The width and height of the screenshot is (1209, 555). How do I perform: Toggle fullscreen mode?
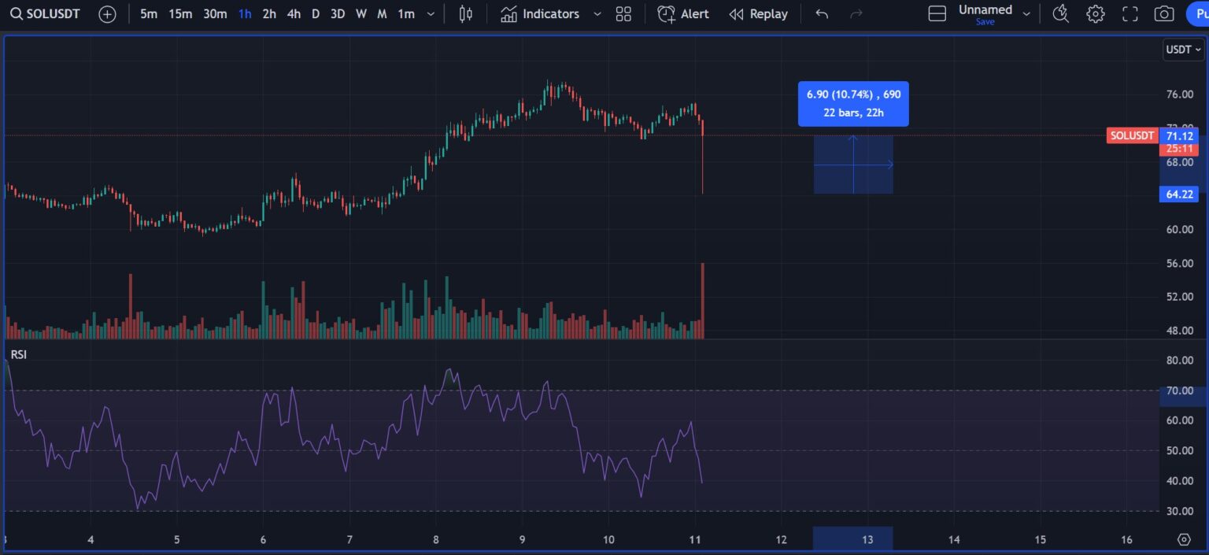tap(1130, 14)
